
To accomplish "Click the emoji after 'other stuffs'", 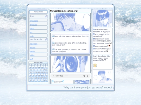I will tap(110, 43).
